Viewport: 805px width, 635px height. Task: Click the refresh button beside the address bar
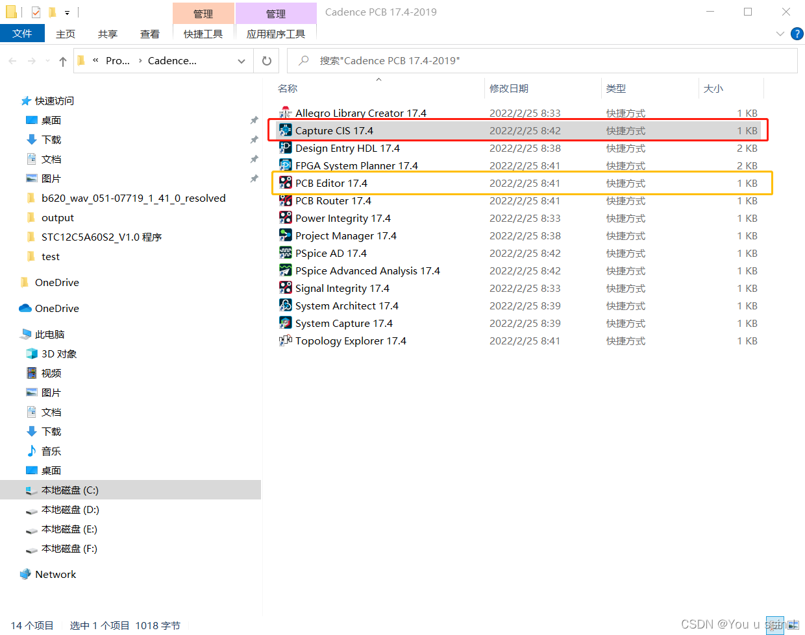tap(266, 61)
